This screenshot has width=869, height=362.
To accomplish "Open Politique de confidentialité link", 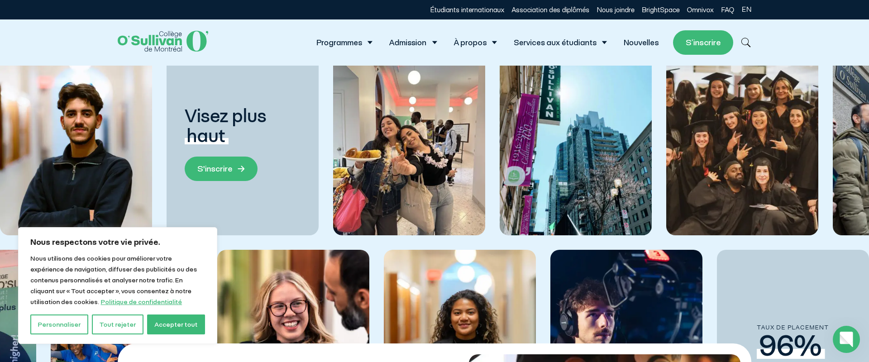I will pos(141,302).
